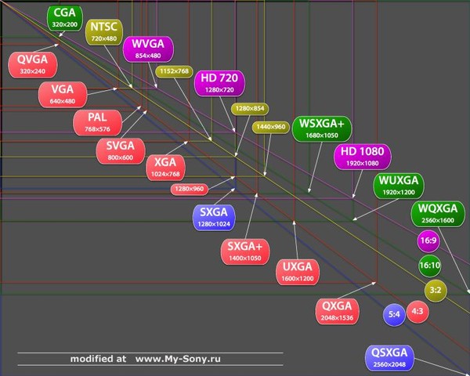470x376 pixels.
Task: Click the WUXGA 1920×1200 label
Action: coord(399,186)
